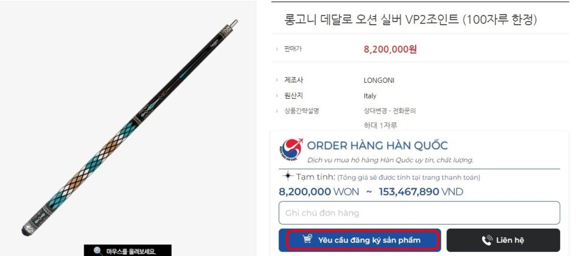Click the shopping cart icon on the blue button
Image resolution: width=583 pixels, height=256 pixels.
click(x=307, y=239)
